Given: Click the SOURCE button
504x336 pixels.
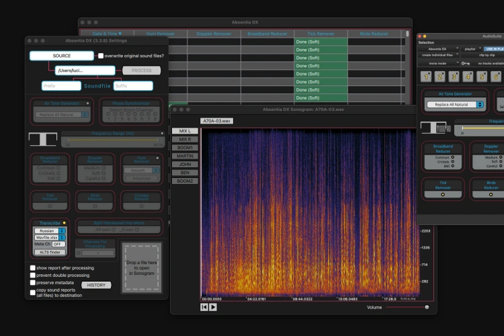Looking at the screenshot, I should pyautogui.click(x=61, y=56).
